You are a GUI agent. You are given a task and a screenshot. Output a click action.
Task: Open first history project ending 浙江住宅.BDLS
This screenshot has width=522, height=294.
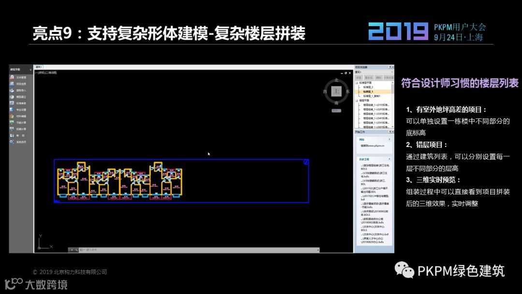pos(375,167)
